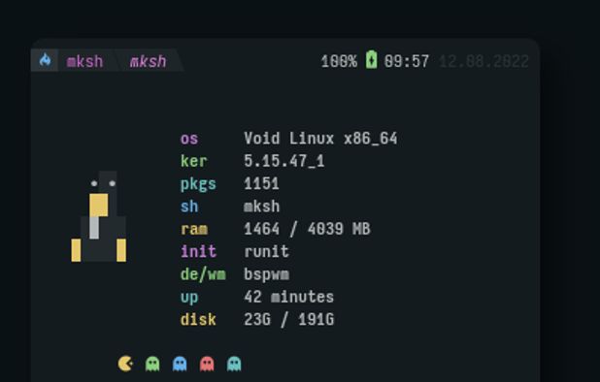Click the dimmed date 12.08.2022
This screenshot has height=382, width=600.
(x=484, y=61)
